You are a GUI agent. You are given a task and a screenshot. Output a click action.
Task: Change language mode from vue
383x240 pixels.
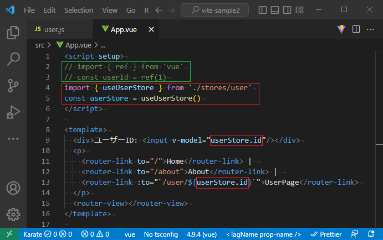click(x=130, y=234)
